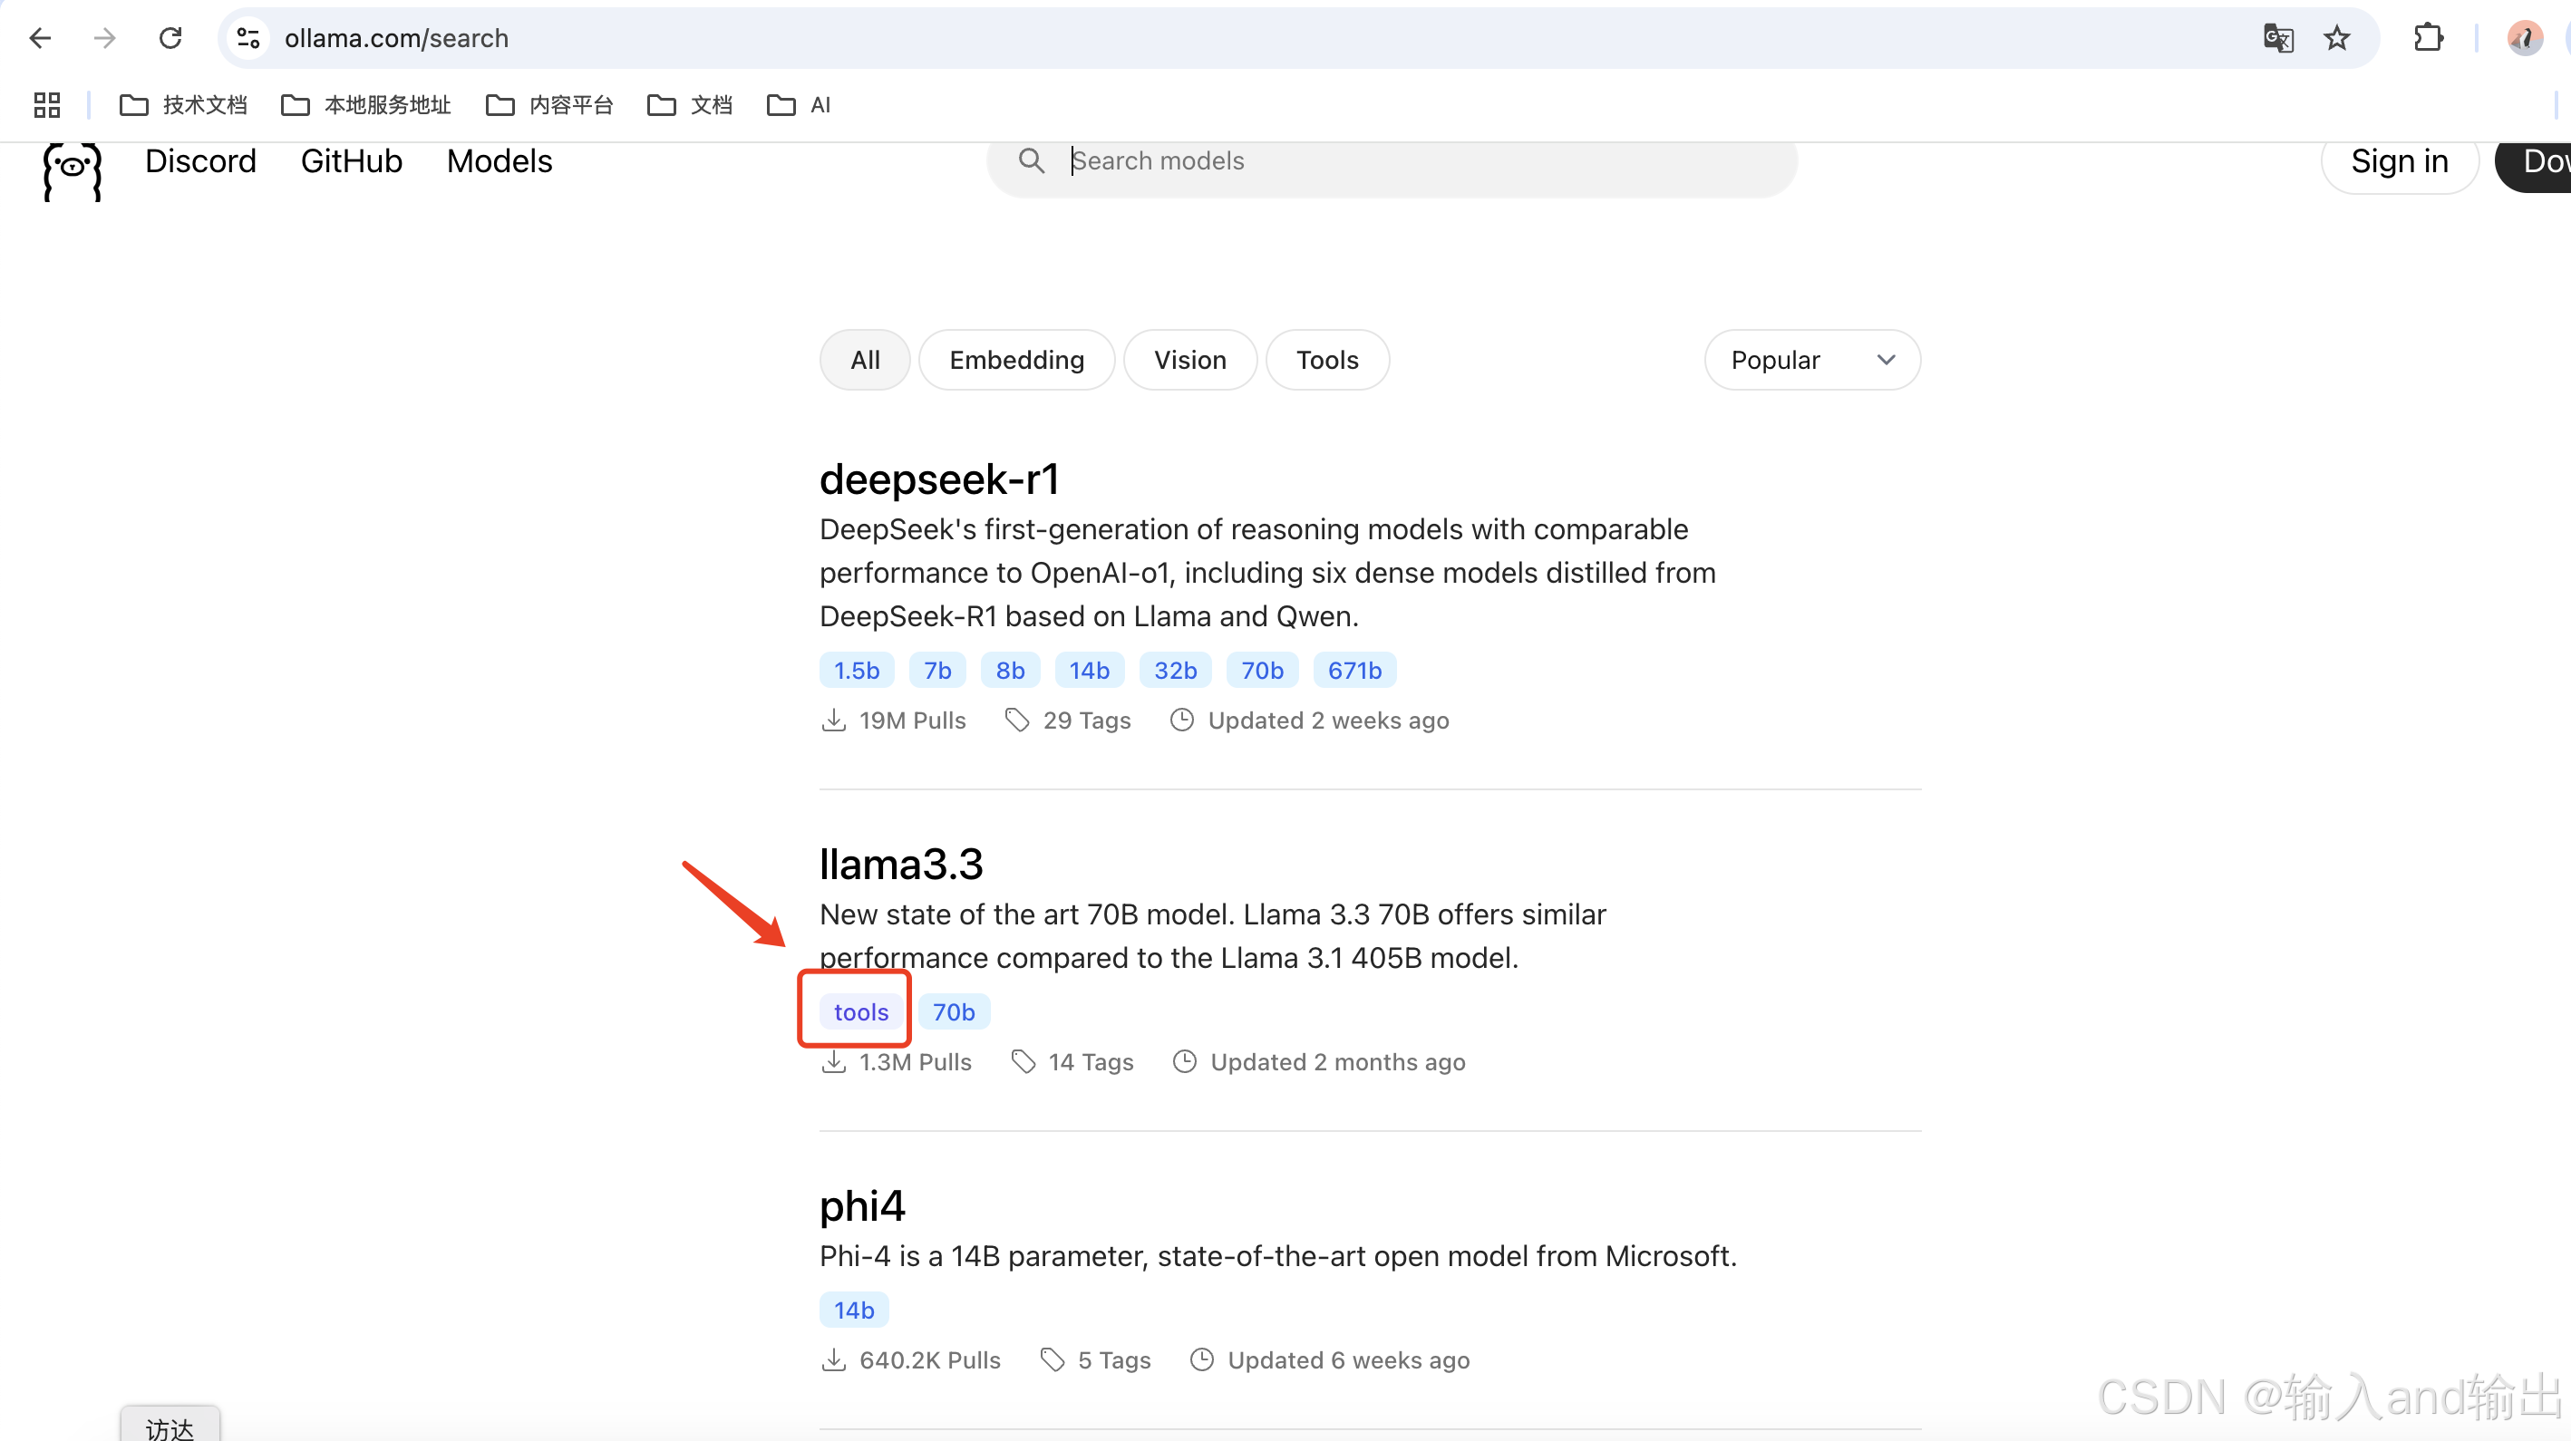This screenshot has width=2571, height=1441.
Task: Click the site info icon beside URL
Action: point(248,38)
